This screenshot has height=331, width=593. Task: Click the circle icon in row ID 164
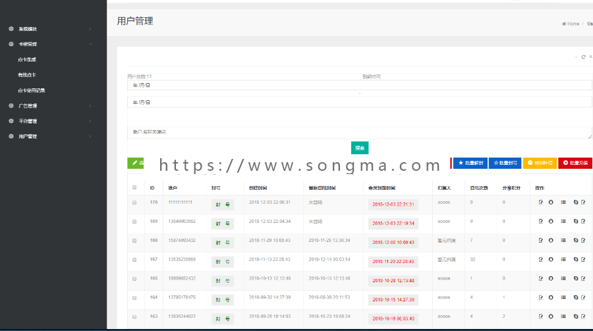click(551, 297)
